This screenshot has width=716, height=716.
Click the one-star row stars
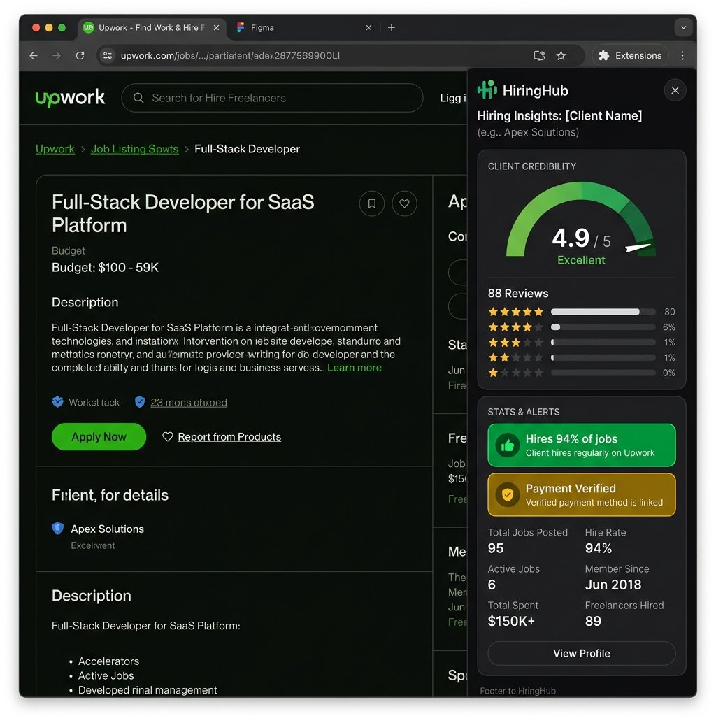[515, 373]
